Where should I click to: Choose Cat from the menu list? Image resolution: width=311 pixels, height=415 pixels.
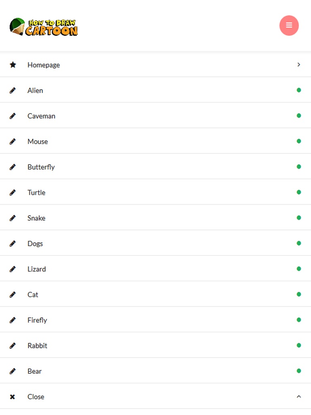[33, 295]
